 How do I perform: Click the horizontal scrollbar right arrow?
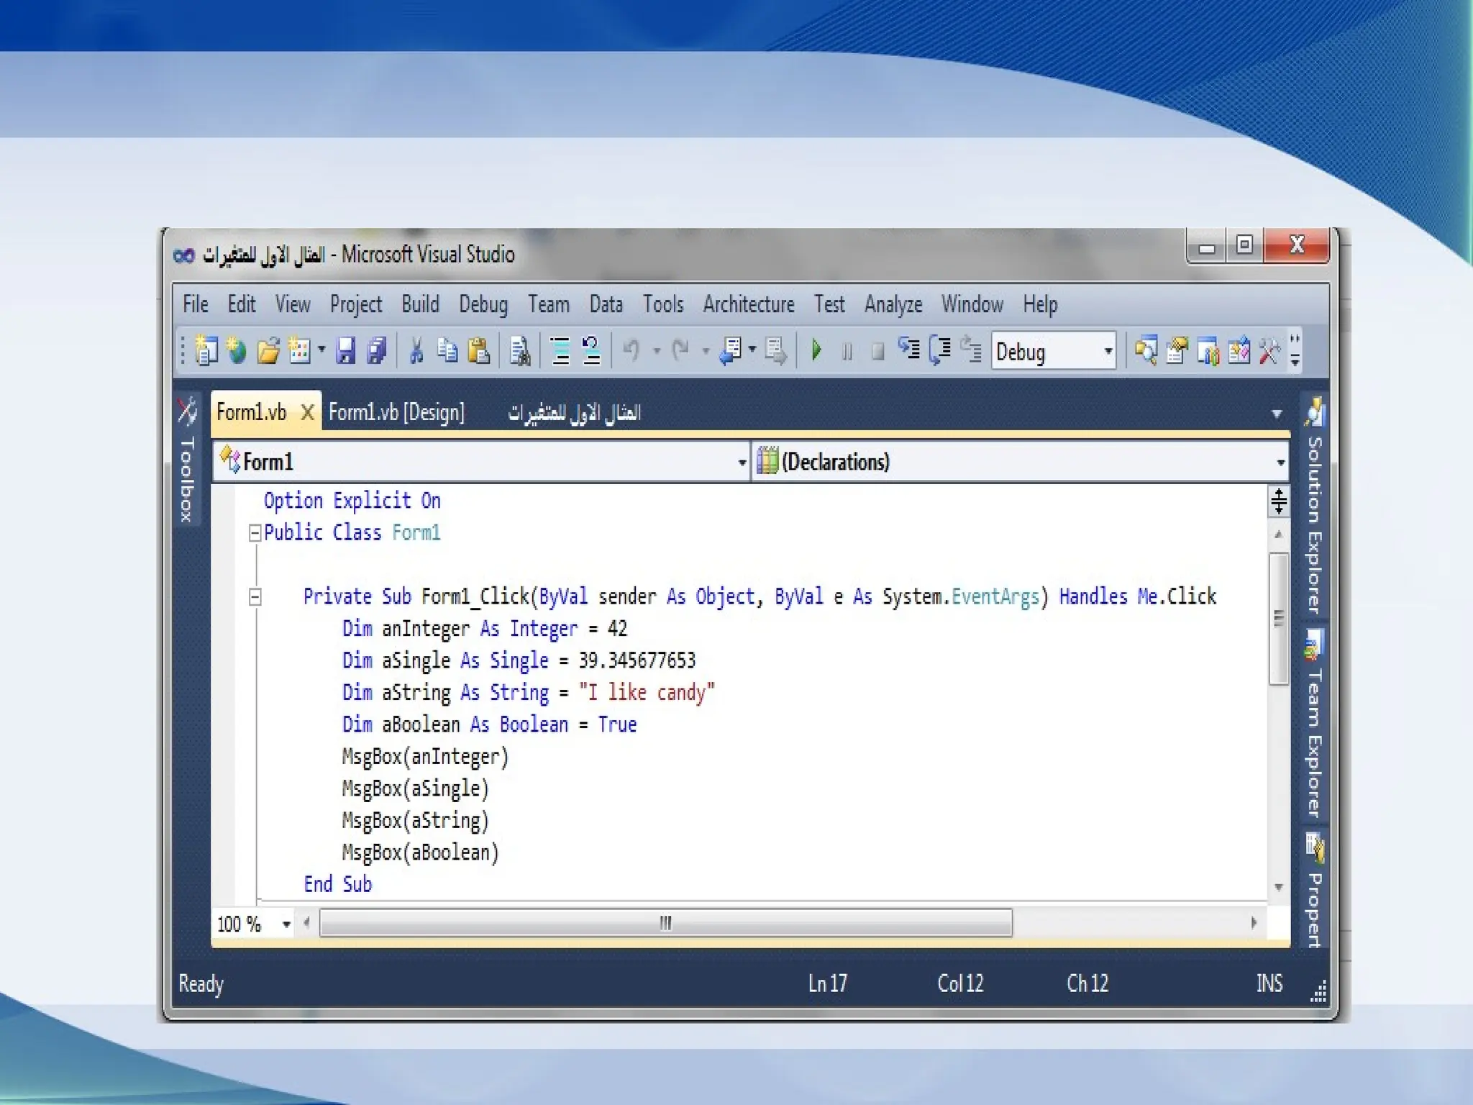[1254, 923]
